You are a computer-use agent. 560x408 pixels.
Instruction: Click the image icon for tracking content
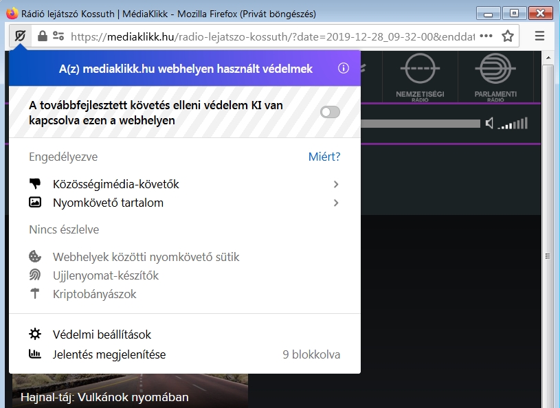click(x=35, y=203)
